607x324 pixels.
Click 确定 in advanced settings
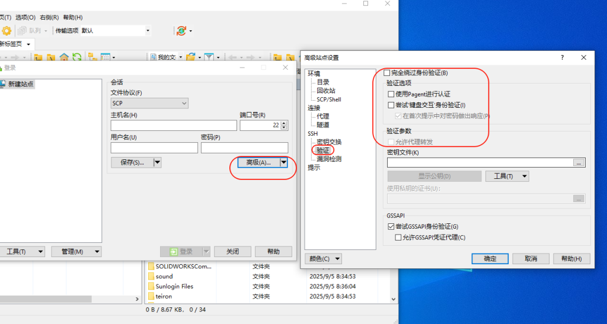[x=490, y=259]
